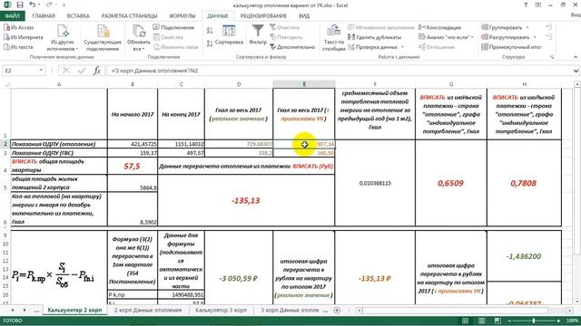This screenshot has width=581, height=326.
Task: Switch to Page Layout view icon
Action: pos(481,321)
